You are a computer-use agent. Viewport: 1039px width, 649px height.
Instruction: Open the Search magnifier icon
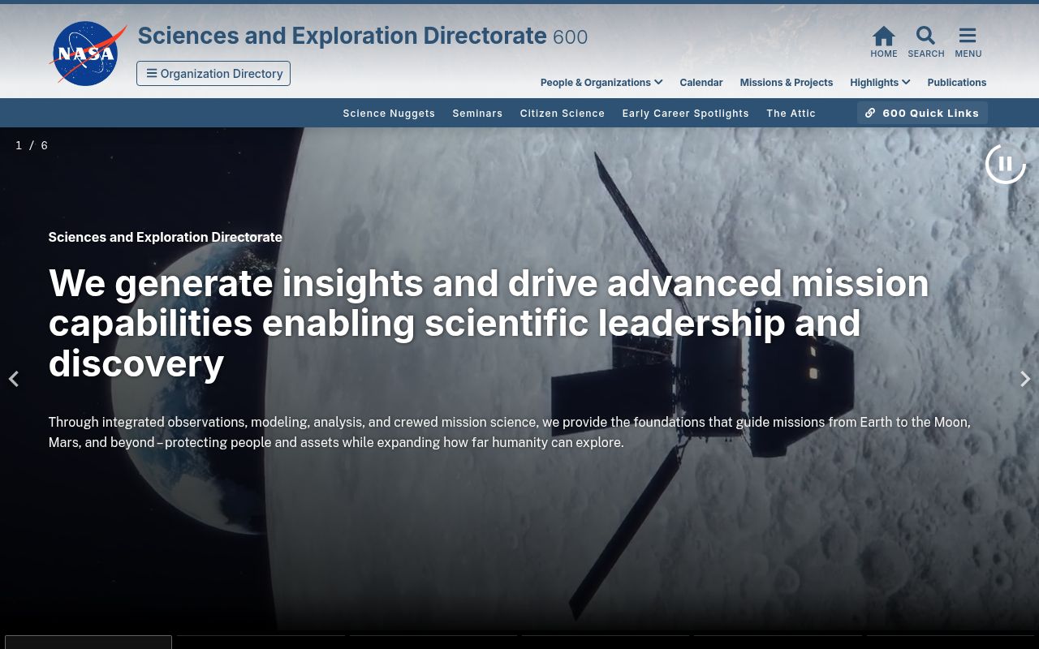tap(925, 42)
